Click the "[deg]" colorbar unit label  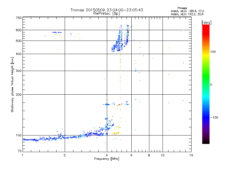coord(206,23)
